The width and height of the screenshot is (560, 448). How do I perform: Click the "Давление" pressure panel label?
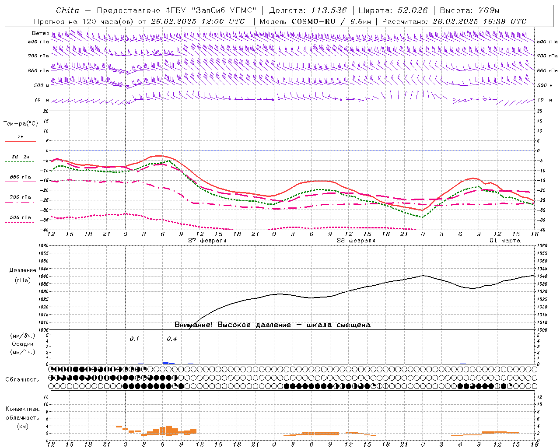point(23,270)
